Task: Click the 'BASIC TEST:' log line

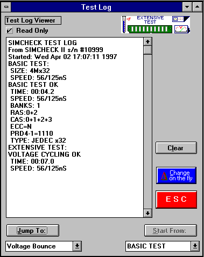Action: (29, 64)
